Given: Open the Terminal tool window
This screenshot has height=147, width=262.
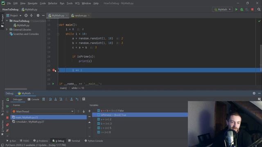Looking at the screenshot, I should [x=74, y=141].
